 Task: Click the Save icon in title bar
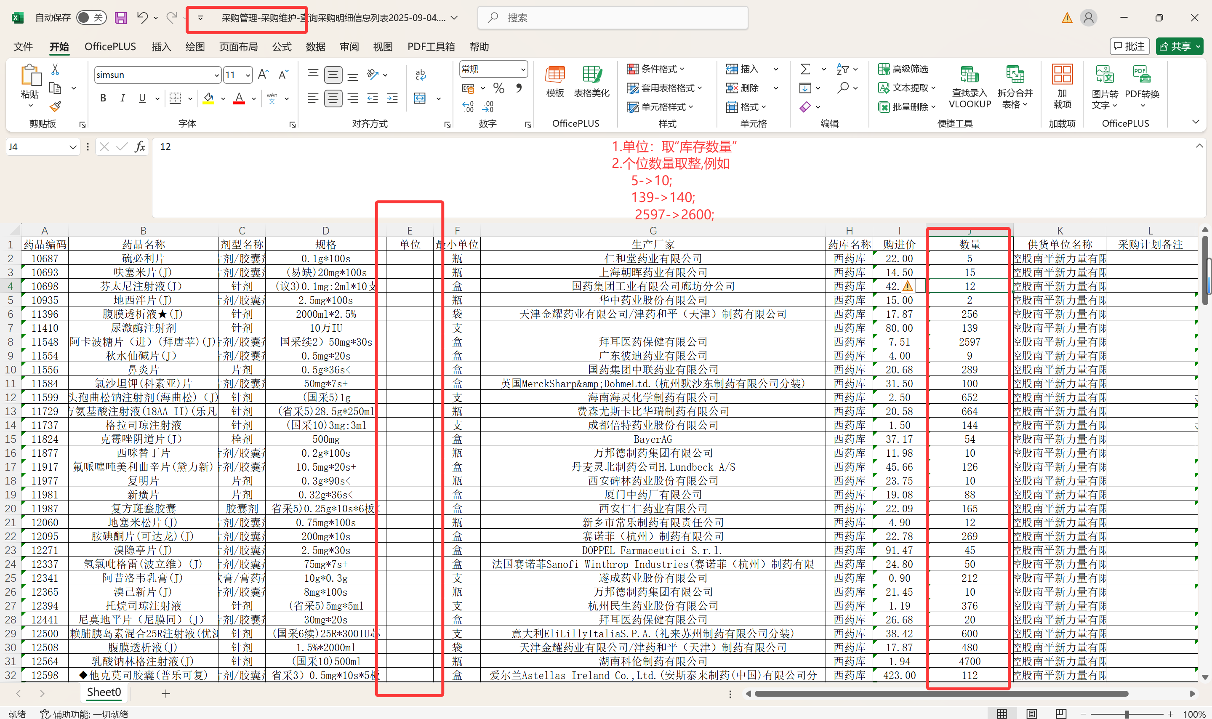click(x=120, y=18)
